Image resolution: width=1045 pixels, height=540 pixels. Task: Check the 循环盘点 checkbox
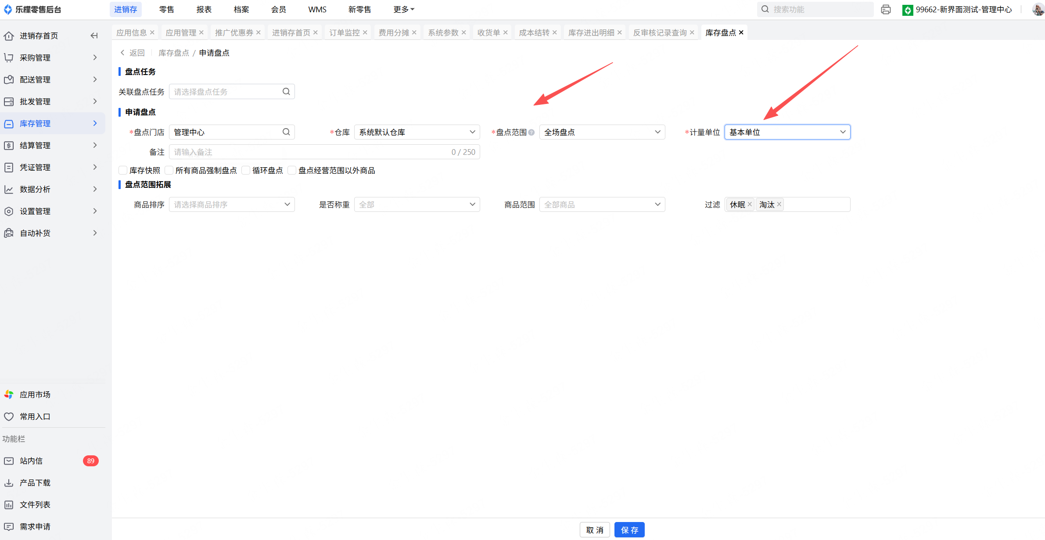[246, 170]
